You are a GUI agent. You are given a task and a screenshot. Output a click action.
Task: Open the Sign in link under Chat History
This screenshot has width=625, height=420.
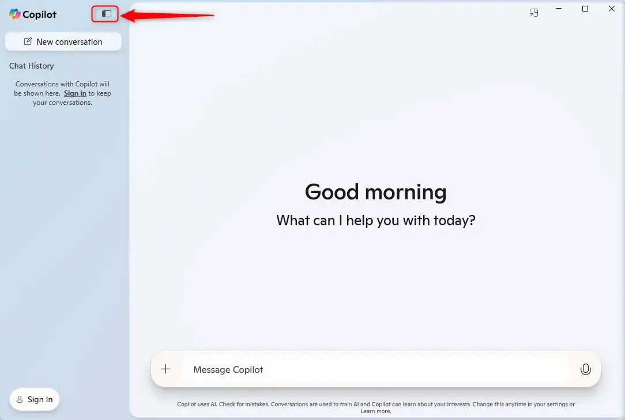(75, 93)
